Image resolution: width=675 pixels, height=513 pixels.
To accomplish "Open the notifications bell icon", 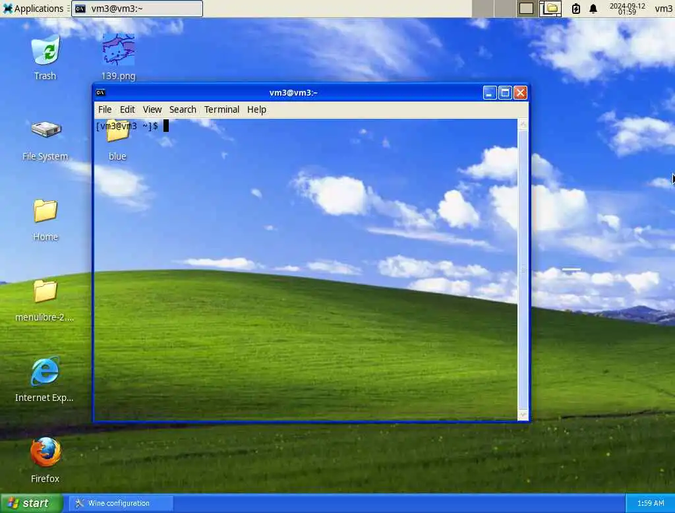I will pyautogui.click(x=593, y=8).
